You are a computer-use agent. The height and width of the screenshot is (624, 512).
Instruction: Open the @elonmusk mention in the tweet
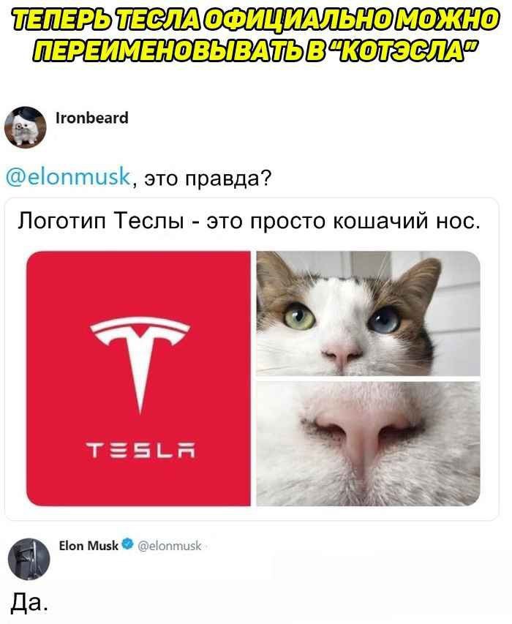(x=69, y=177)
